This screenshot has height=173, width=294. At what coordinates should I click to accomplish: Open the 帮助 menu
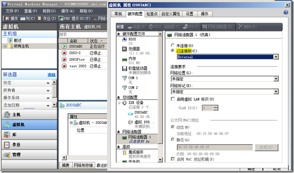coord(86,11)
